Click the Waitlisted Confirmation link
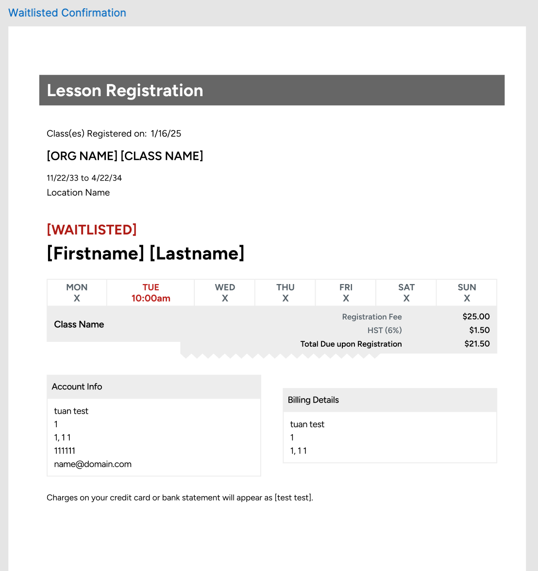Image resolution: width=538 pixels, height=571 pixels. pyautogui.click(x=67, y=13)
